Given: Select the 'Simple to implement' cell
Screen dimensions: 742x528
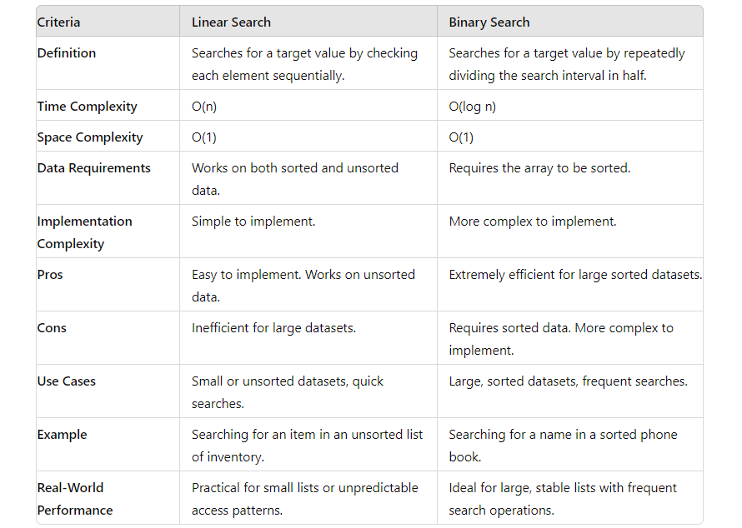Looking at the screenshot, I should (253, 222).
